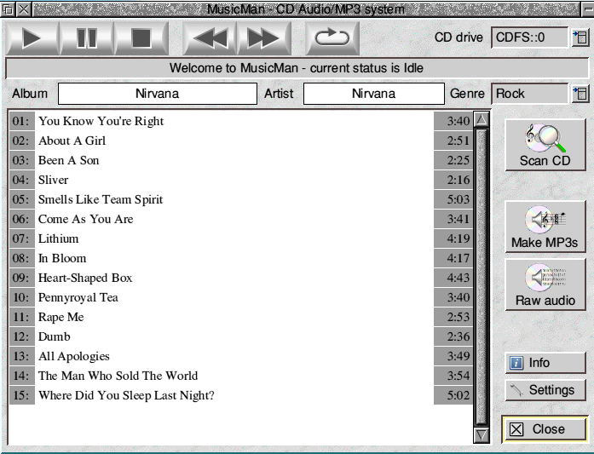This screenshot has height=454, width=594.
Task: Toggle the repeat loop button
Action: pos(332,38)
